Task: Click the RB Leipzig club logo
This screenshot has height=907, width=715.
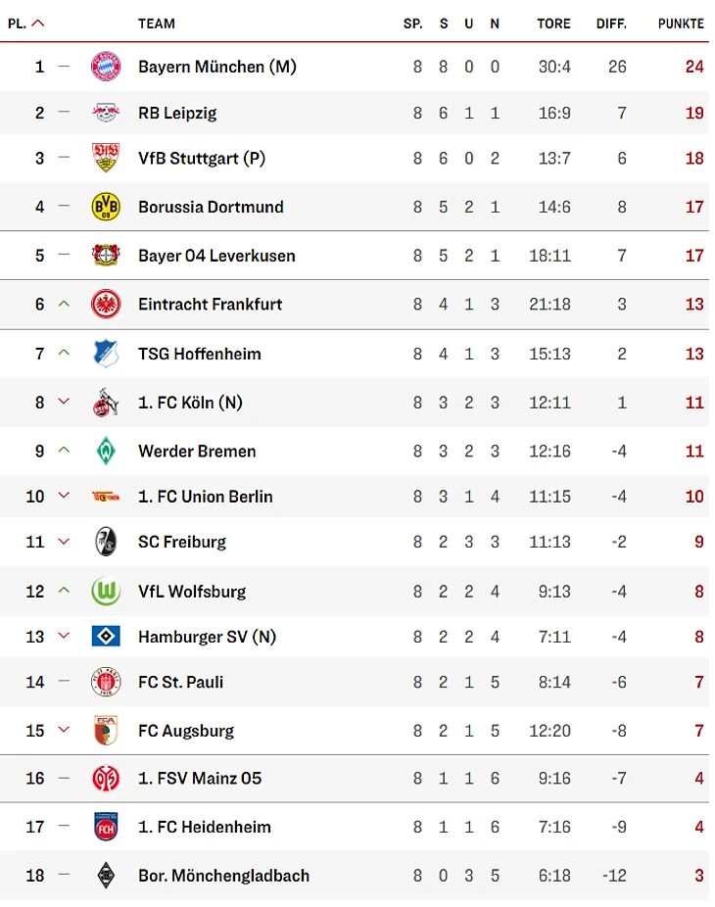Action: (x=106, y=113)
